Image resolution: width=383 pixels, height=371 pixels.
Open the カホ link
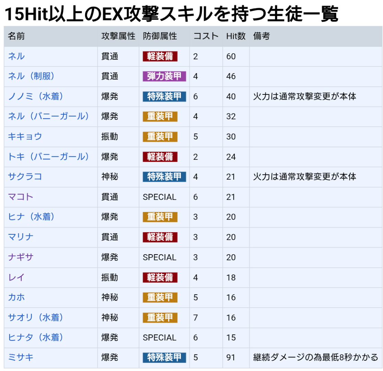[16, 297]
